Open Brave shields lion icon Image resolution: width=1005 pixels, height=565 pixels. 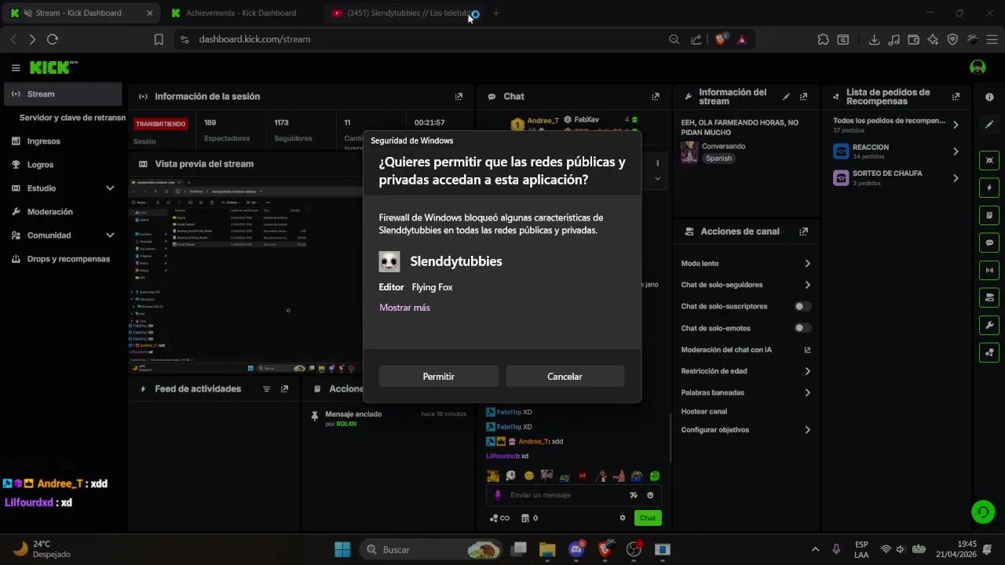(721, 39)
